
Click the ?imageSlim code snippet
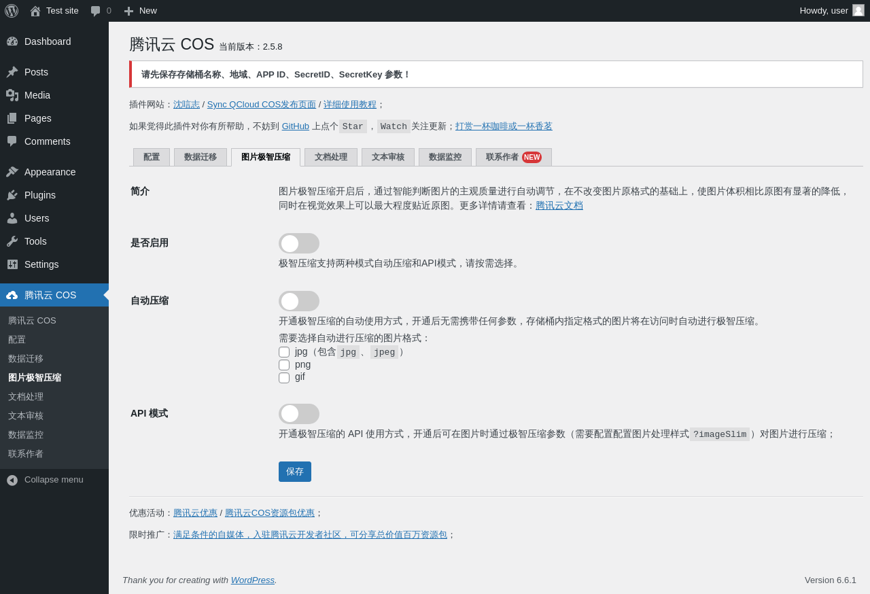click(x=720, y=434)
